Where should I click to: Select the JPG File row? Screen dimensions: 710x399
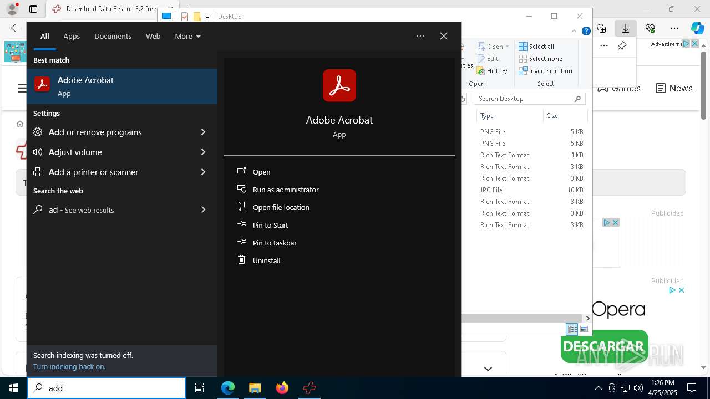(531, 190)
